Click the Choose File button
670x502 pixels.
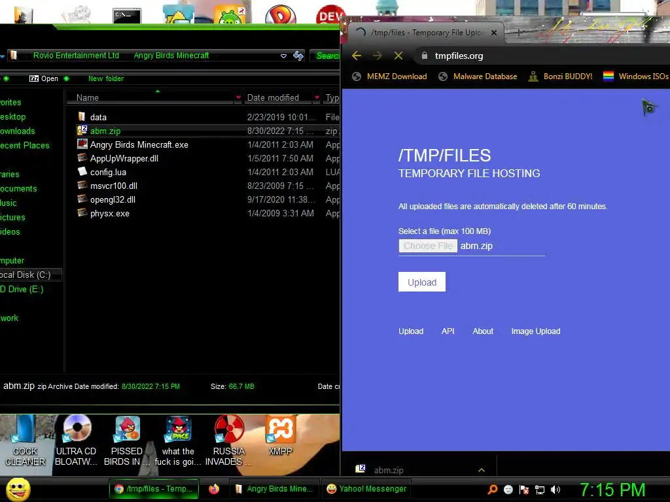click(428, 246)
